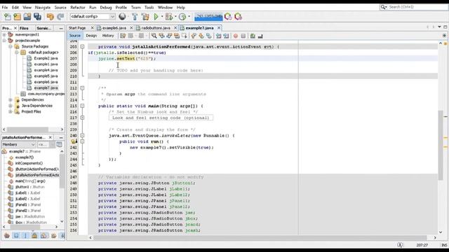The width and height of the screenshot is (449, 252).
Task: Open the Refactor menu
Action: pos(78,8)
